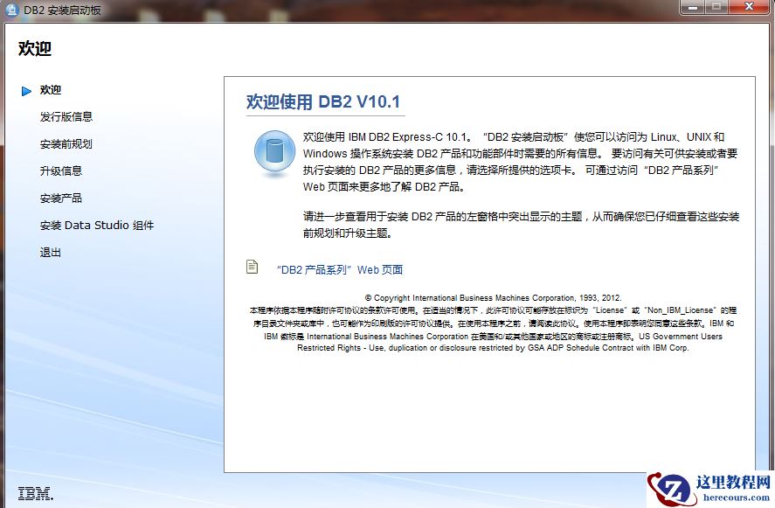
Task: Minimize the DB2 安装启动板 window
Action: pyautogui.click(x=693, y=7)
